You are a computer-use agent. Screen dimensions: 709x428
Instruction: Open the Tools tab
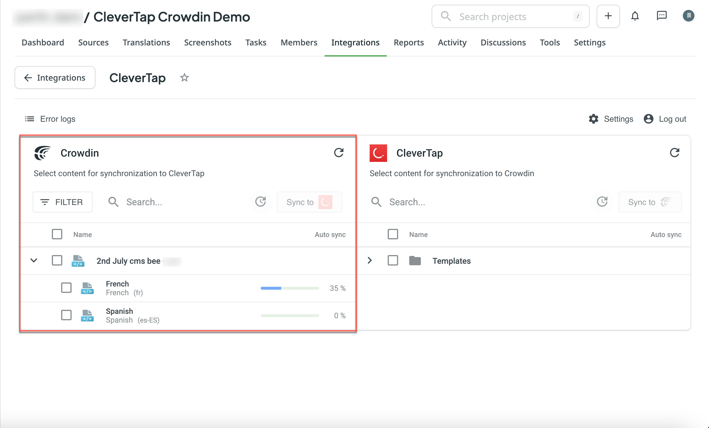tap(550, 43)
